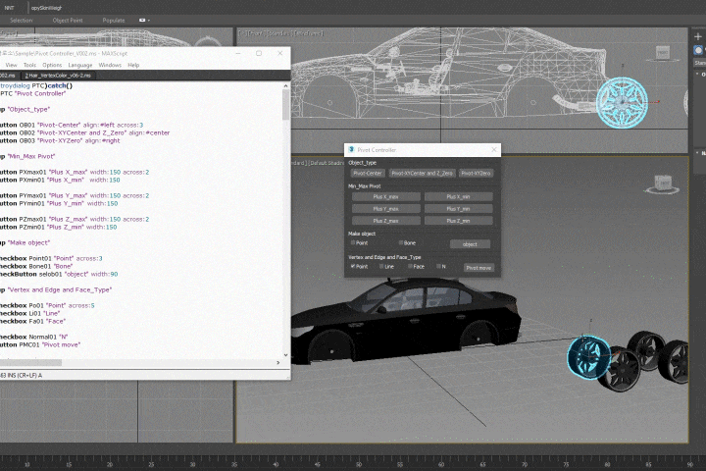Click the copySkinWeight toolbar label
This screenshot has width=706, height=471.
click(x=46, y=8)
